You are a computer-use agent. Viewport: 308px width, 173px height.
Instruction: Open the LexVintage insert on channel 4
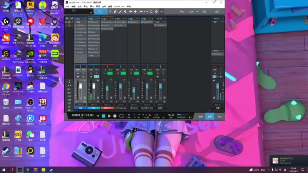point(121,22)
